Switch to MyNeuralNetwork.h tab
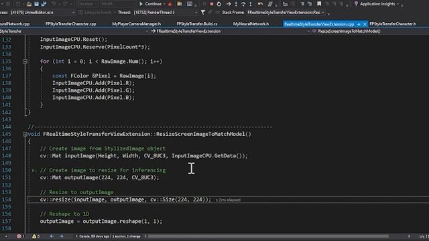Viewport: 429px width, 241px height. coord(251,24)
